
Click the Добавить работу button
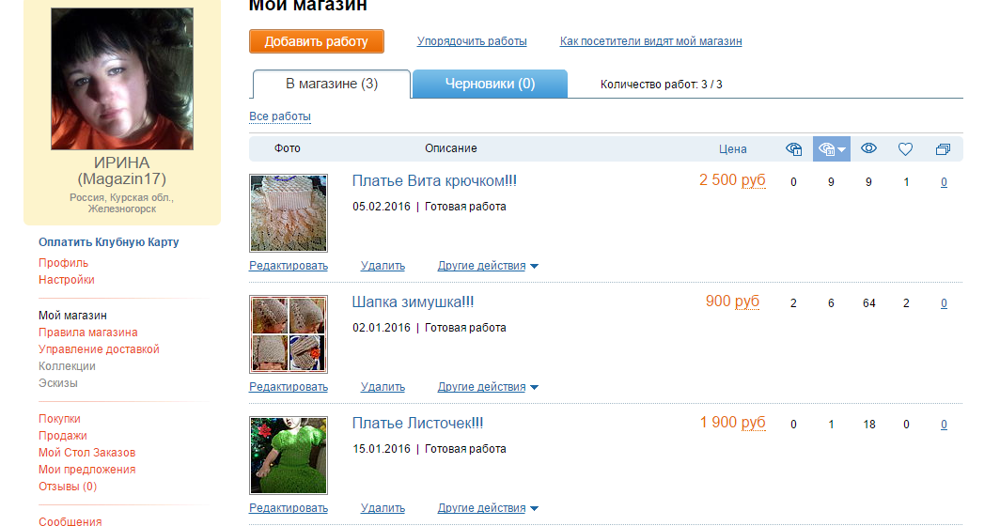(317, 41)
